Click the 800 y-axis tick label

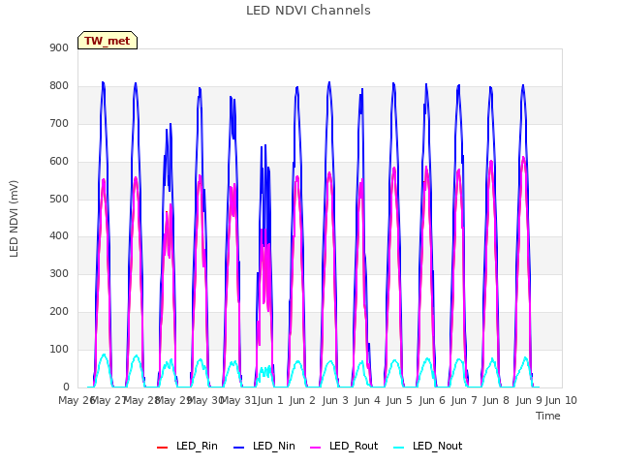59,86
